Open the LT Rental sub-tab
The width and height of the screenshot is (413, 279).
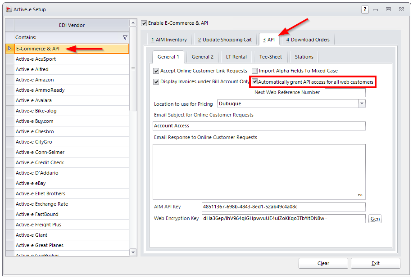pos(236,57)
